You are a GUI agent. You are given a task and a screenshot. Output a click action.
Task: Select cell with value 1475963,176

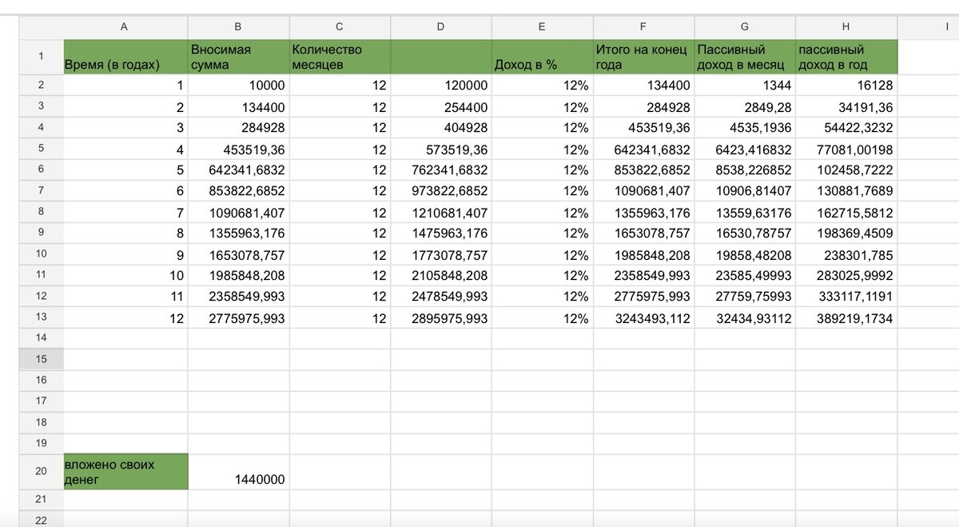coord(440,234)
